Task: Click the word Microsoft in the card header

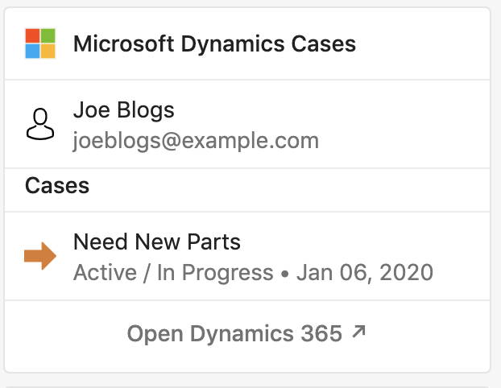Action: click(x=124, y=43)
